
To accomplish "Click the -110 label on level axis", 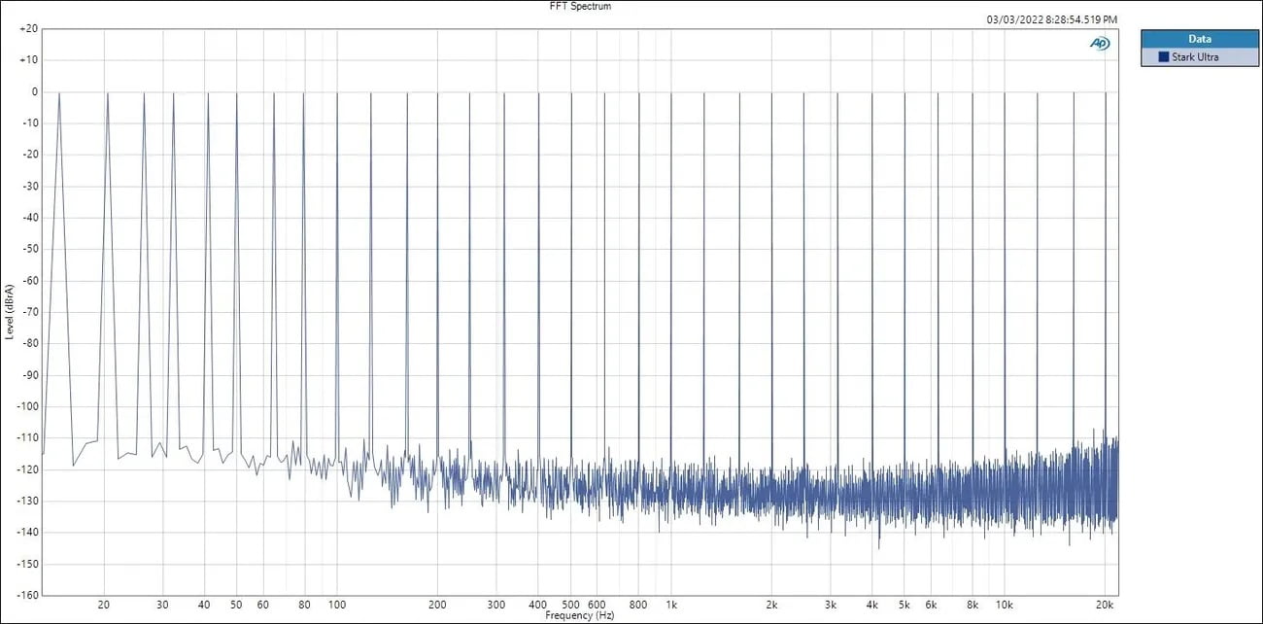I will [x=27, y=438].
